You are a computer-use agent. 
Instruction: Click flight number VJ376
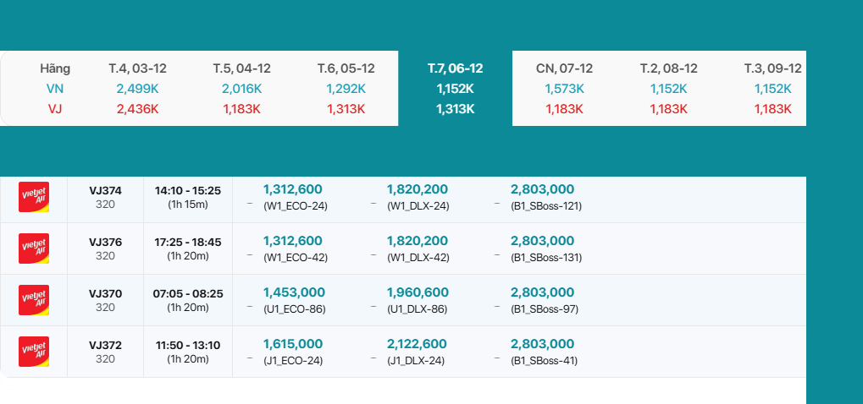tap(105, 243)
